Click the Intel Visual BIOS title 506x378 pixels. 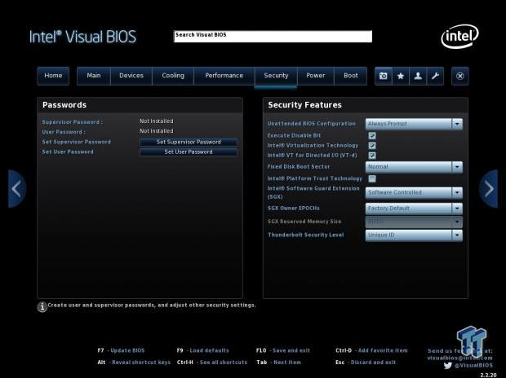coord(82,37)
